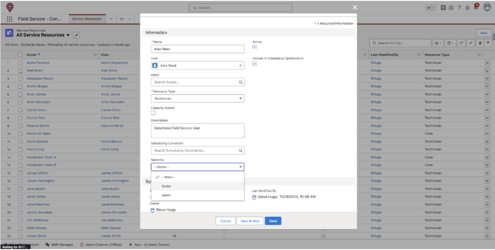495x250 pixels.
Task: Select the Alan Reed row checkbox
Action: tap(20, 71)
